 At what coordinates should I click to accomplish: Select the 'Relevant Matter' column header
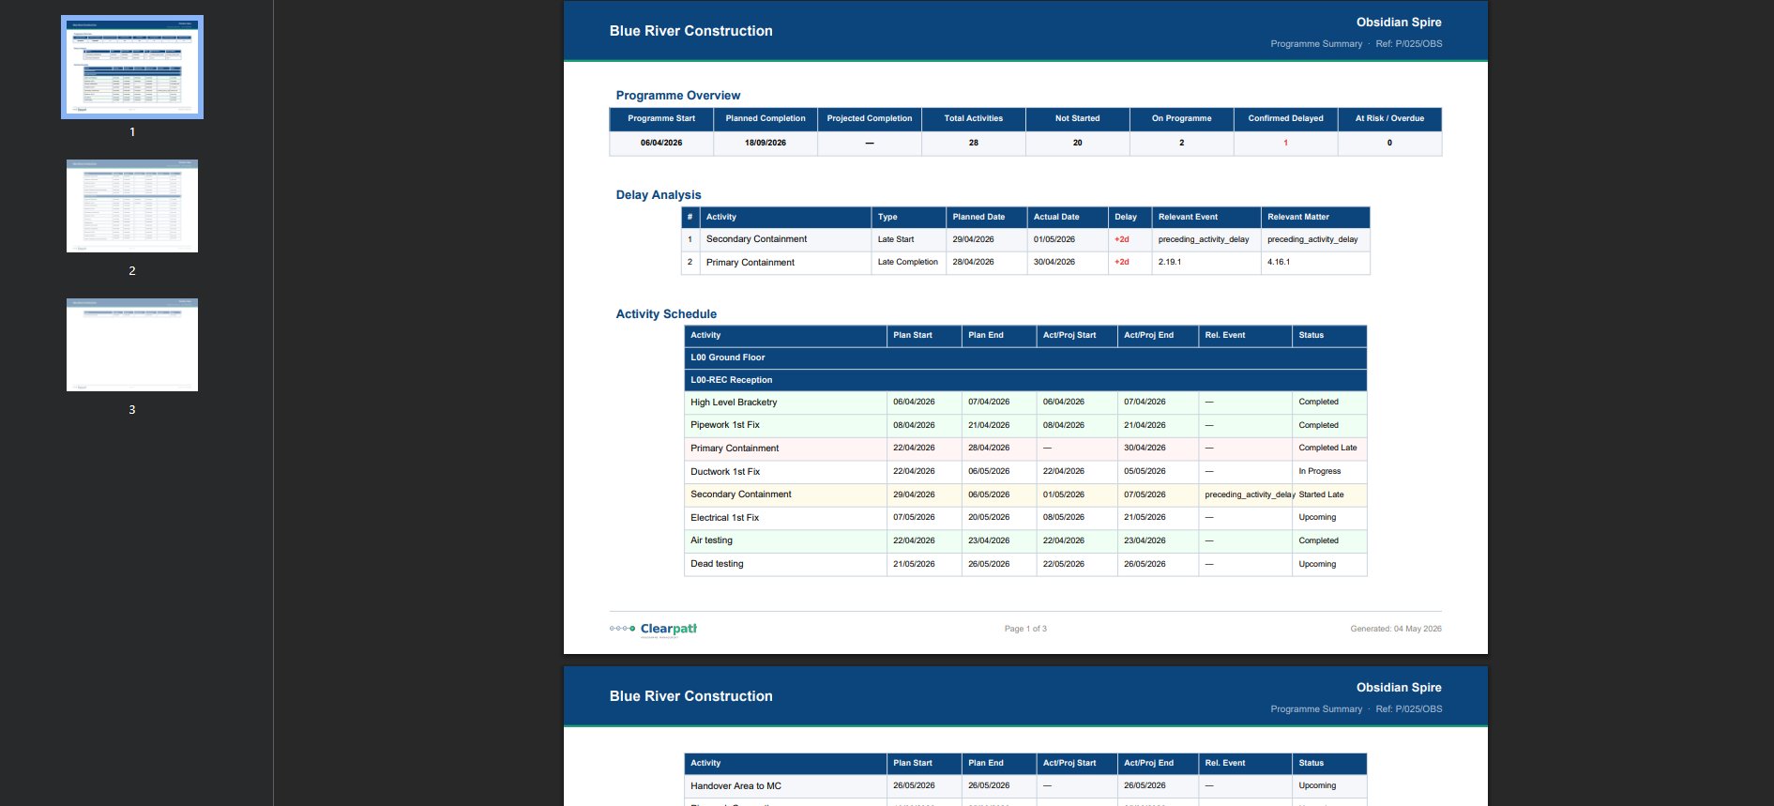tap(1315, 218)
